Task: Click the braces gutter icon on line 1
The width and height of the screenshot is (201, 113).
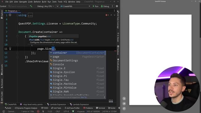Action: tap(10, 15)
